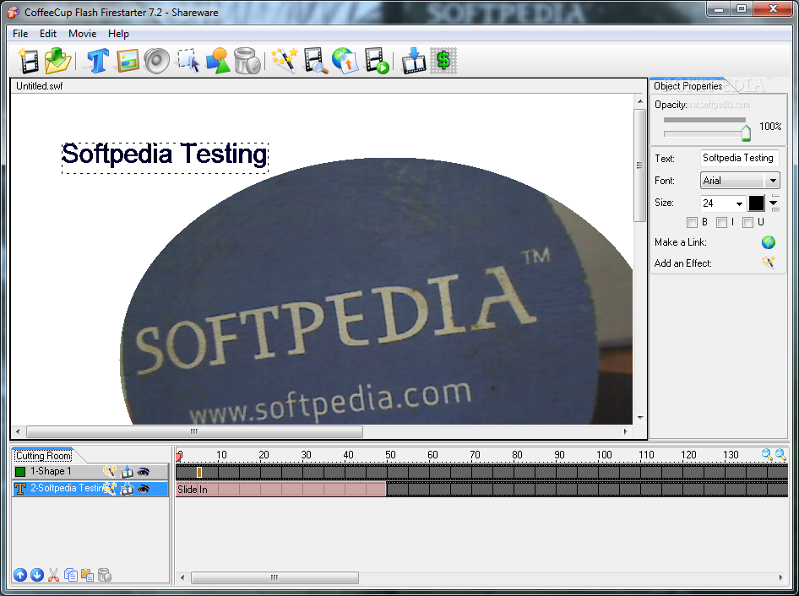The image size is (799, 596).
Task: Open the Font dropdown showing Arial
Action: [740, 181]
